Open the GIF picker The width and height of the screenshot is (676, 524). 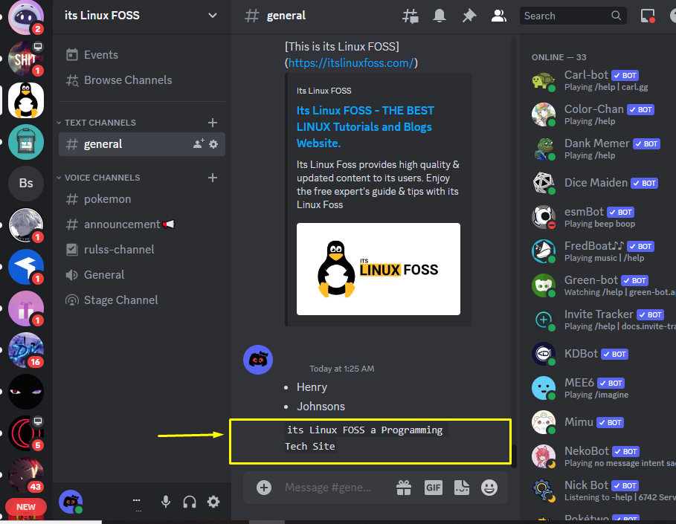(434, 488)
